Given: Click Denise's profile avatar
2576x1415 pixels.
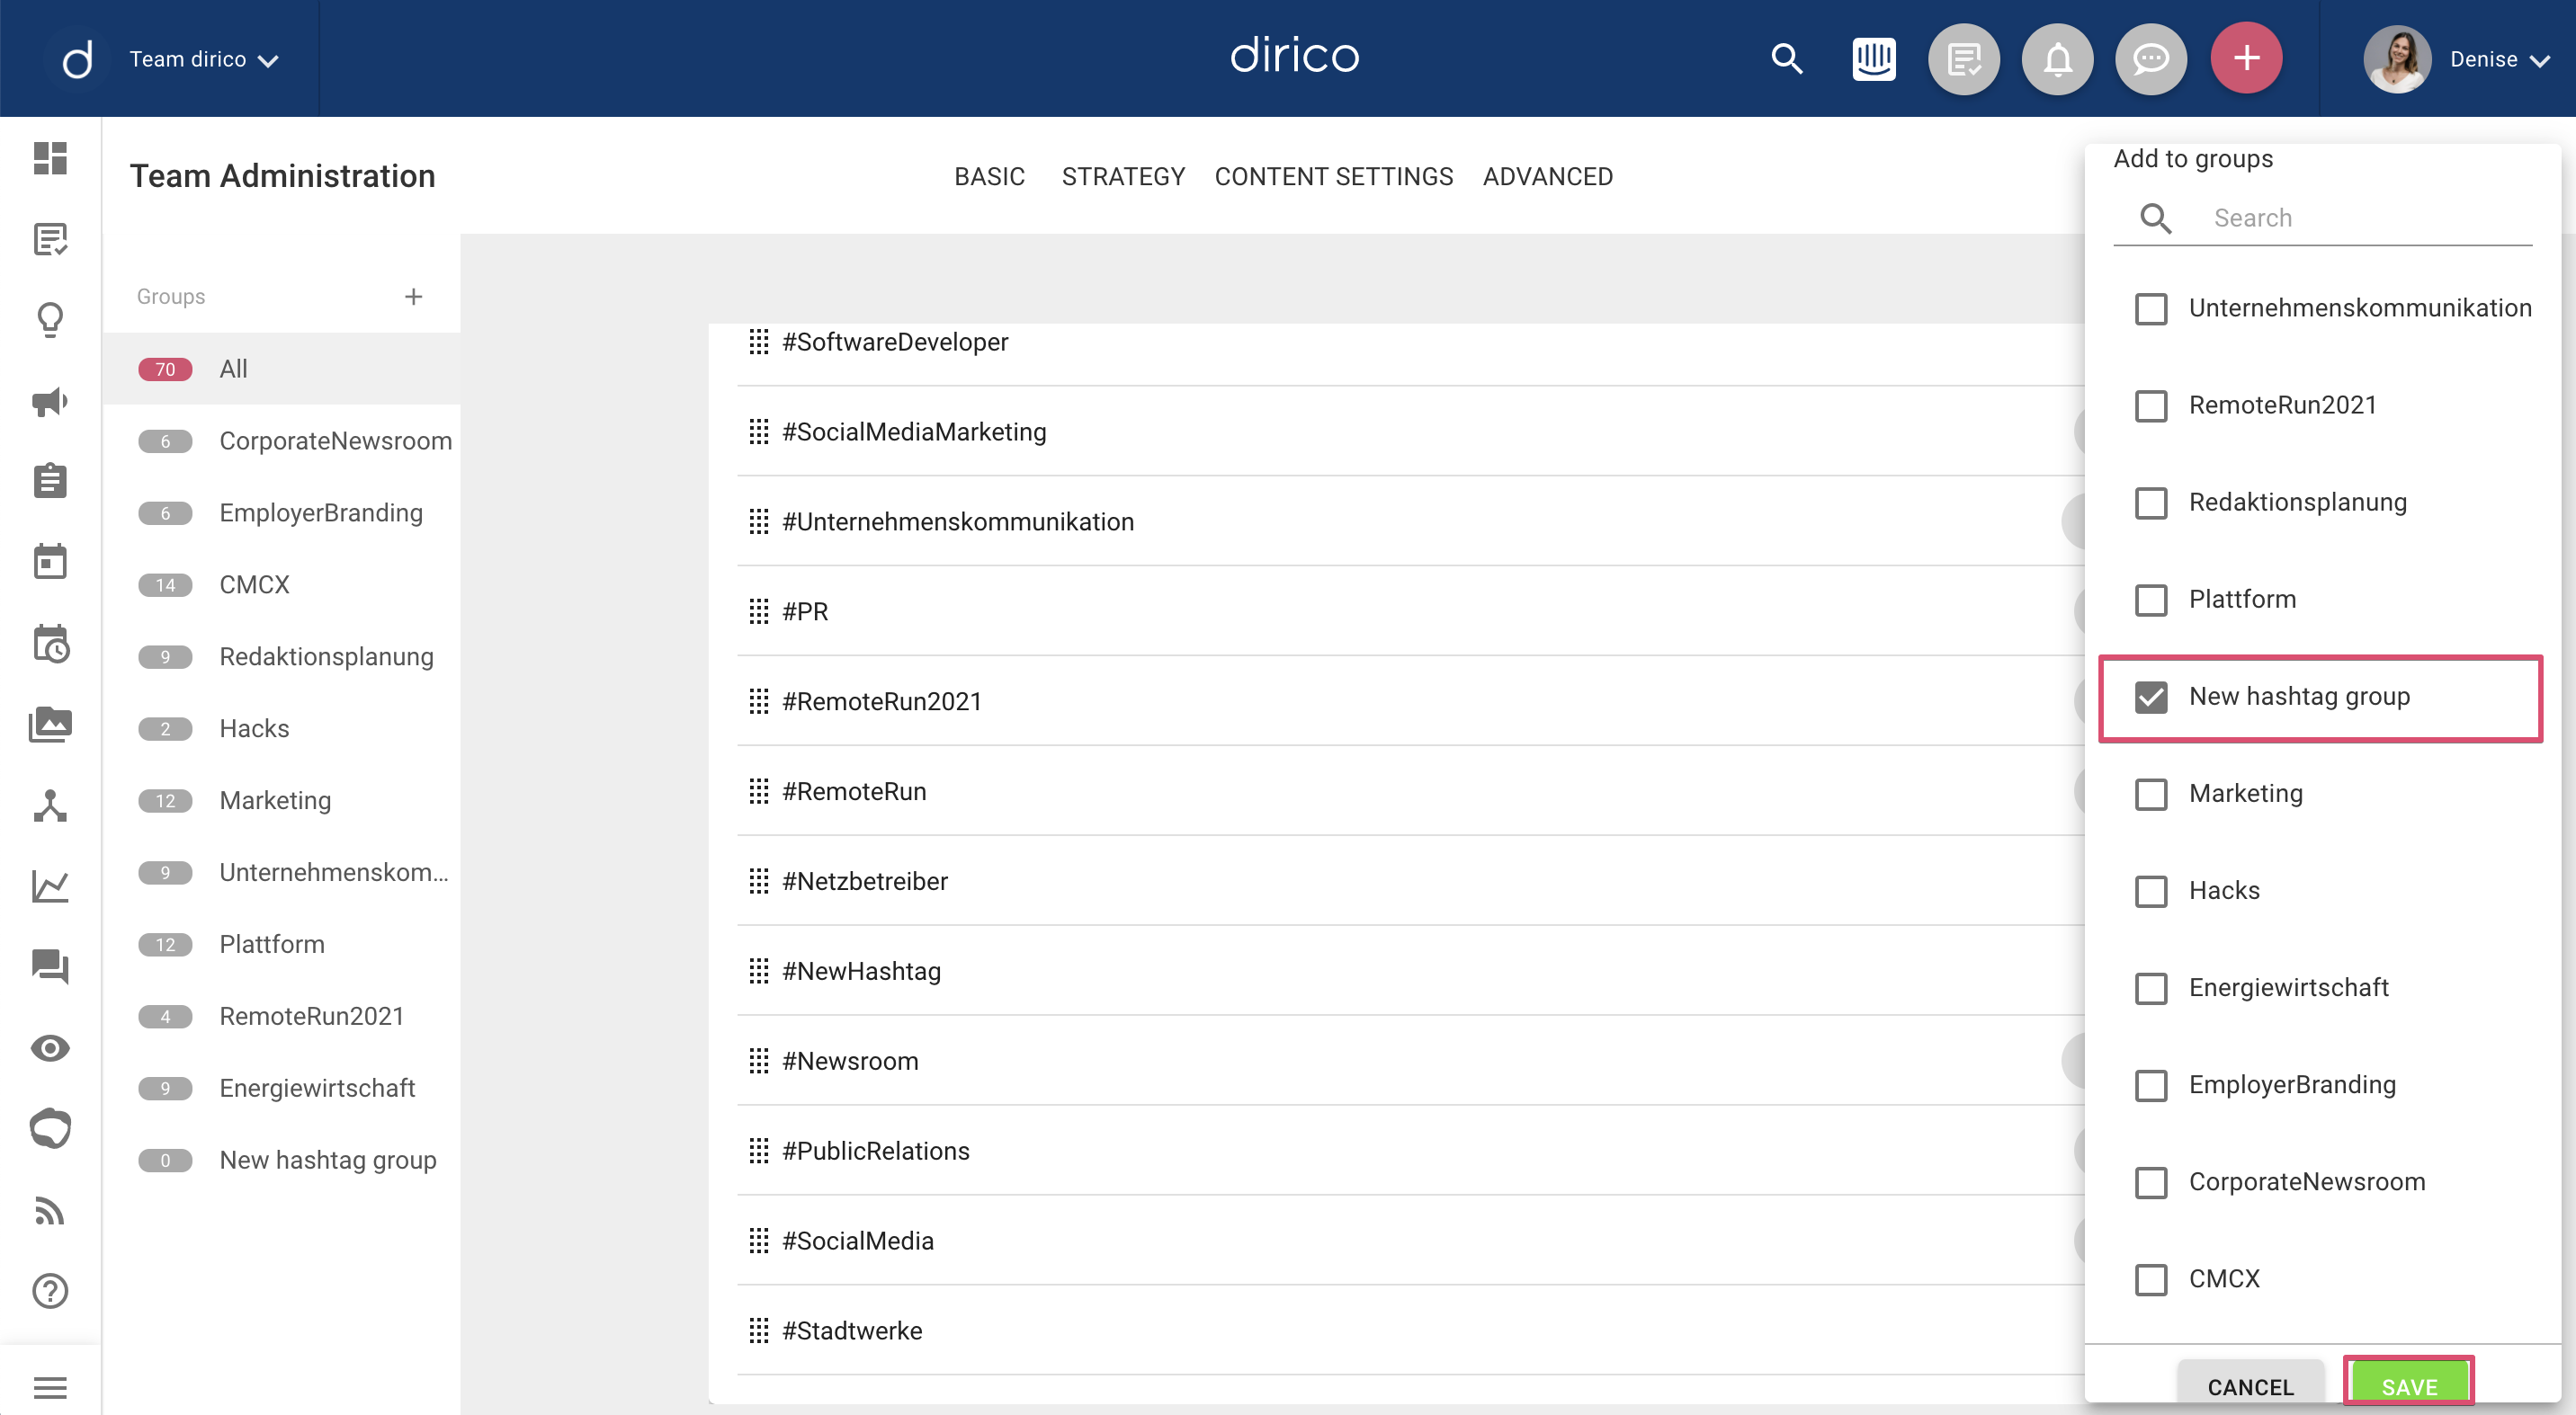Looking at the screenshot, I should pos(2396,59).
